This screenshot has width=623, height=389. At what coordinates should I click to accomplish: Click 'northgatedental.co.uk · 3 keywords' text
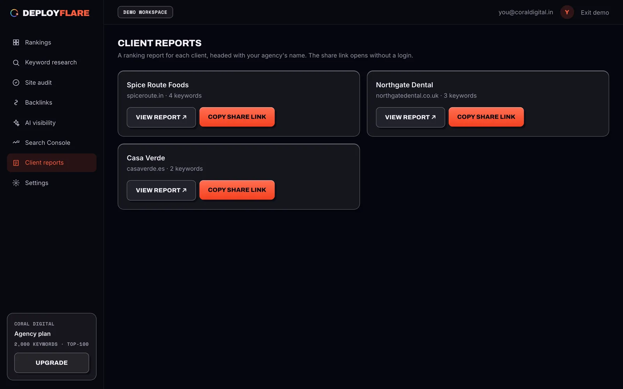pos(426,96)
